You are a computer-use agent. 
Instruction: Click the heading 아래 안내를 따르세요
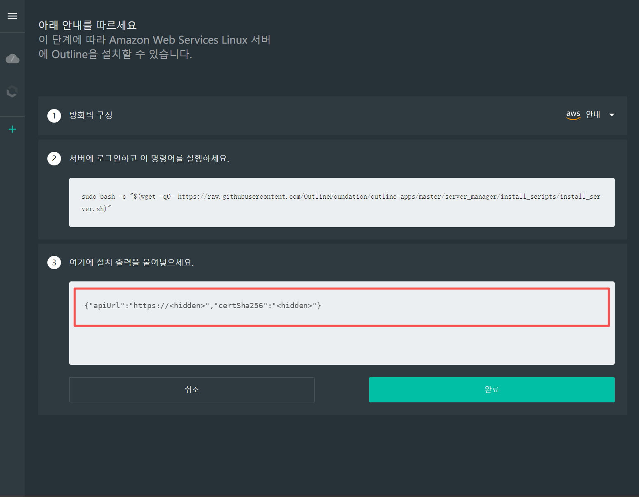tap(87, 25)
